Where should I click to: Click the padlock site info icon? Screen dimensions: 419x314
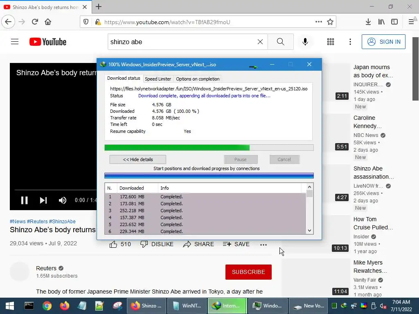[98, 22]
